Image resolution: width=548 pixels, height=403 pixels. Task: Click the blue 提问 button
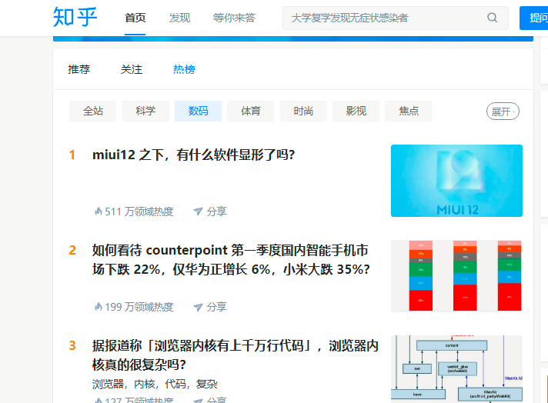[533, 18]
